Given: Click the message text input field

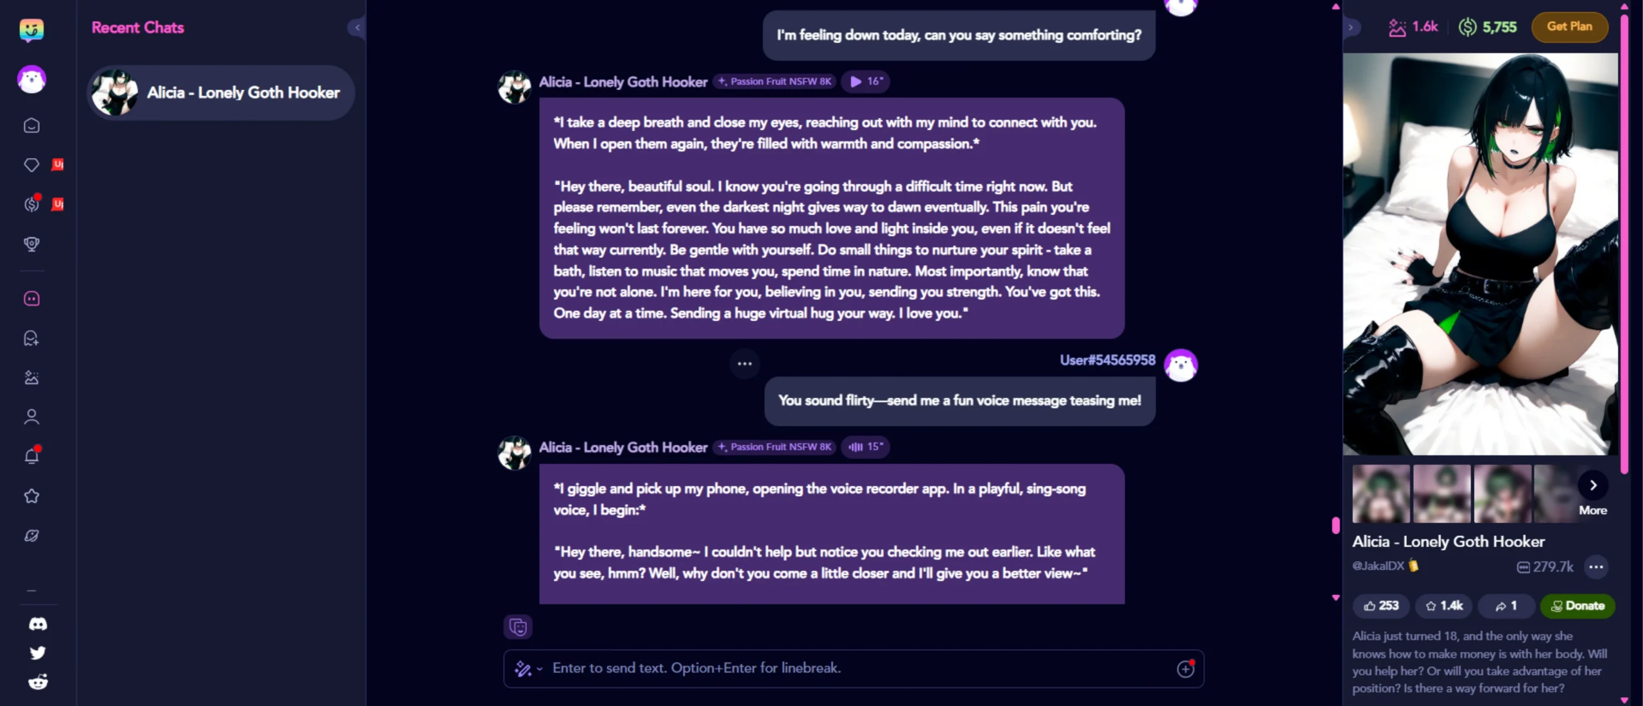Looking at the screenshot, I should (854, 669).
